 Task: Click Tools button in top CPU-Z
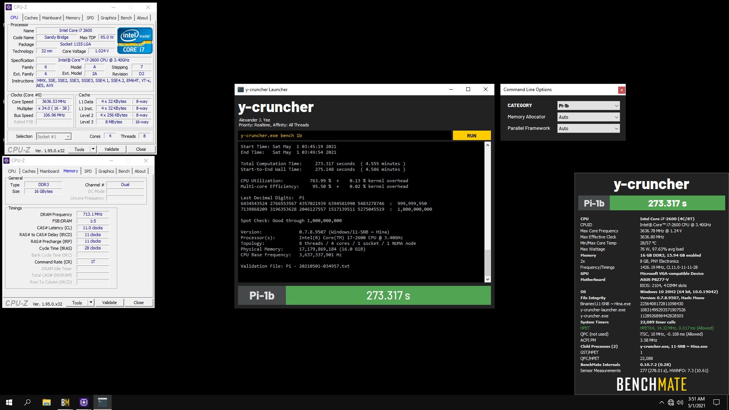click(x=79, y=150)
